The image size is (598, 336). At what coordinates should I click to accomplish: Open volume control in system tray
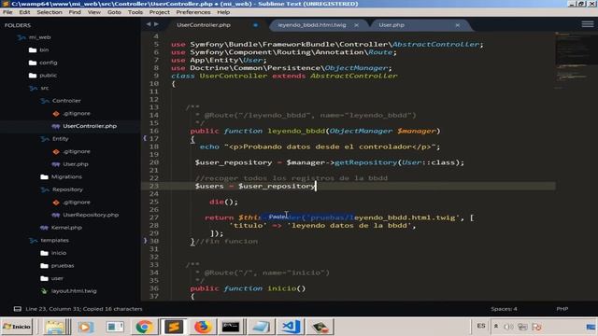(x=508, y=327)
